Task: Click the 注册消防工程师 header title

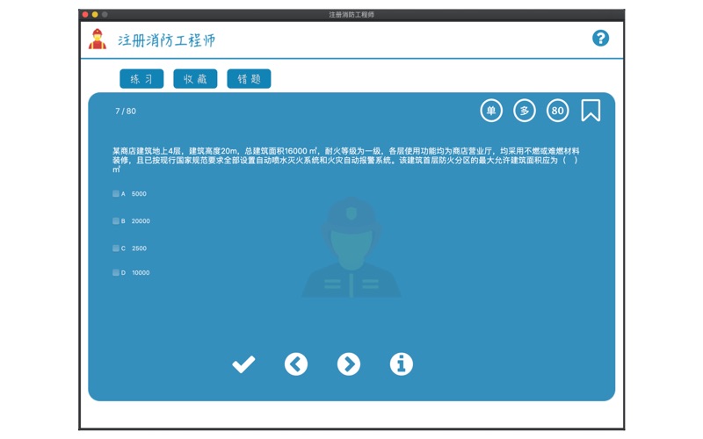Action: 167,40
